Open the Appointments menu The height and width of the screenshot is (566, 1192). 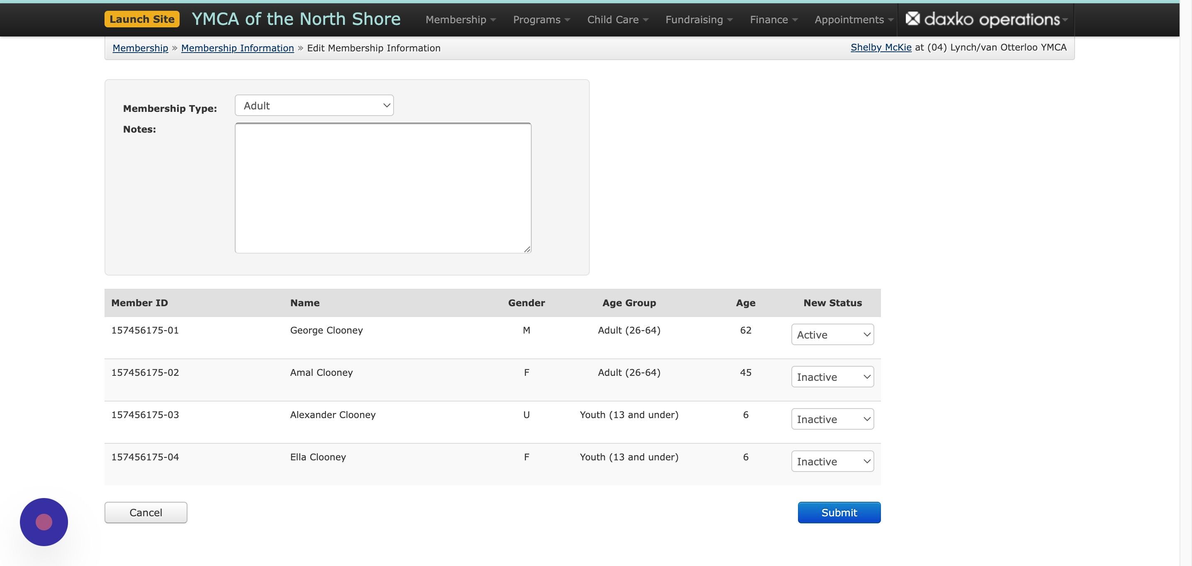854,19
